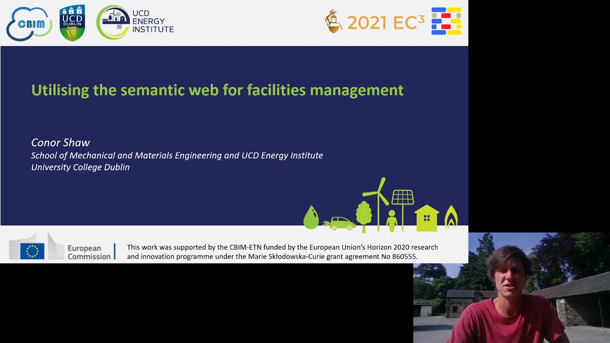This screenshot has height=343, width=610.
Task: Click the green house icon
Action: click(x=427, y=218)
